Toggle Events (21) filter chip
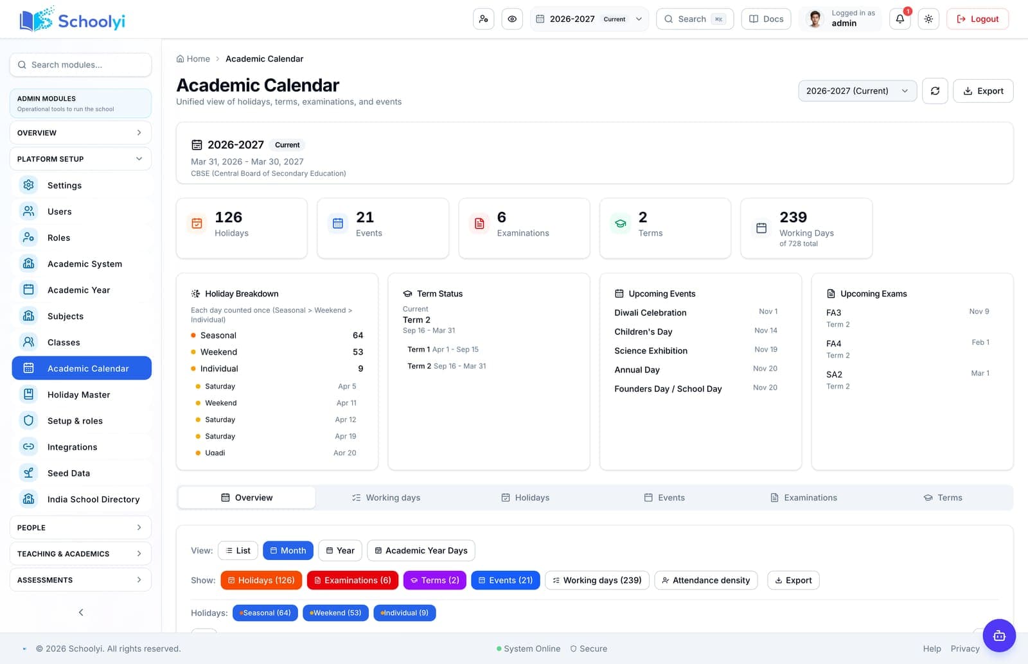Viewport: 1028px width, 664px height. (x=506, y=581)
